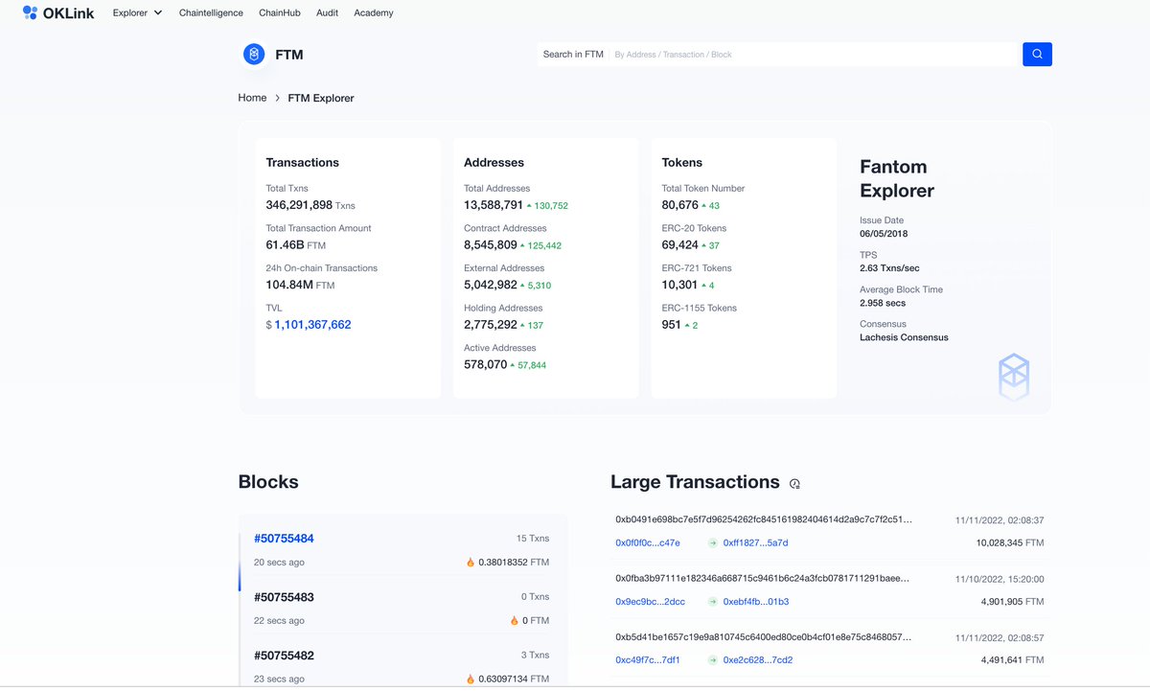
Task: Click the Active Addresses value 578,070
Action: [485, 365]
